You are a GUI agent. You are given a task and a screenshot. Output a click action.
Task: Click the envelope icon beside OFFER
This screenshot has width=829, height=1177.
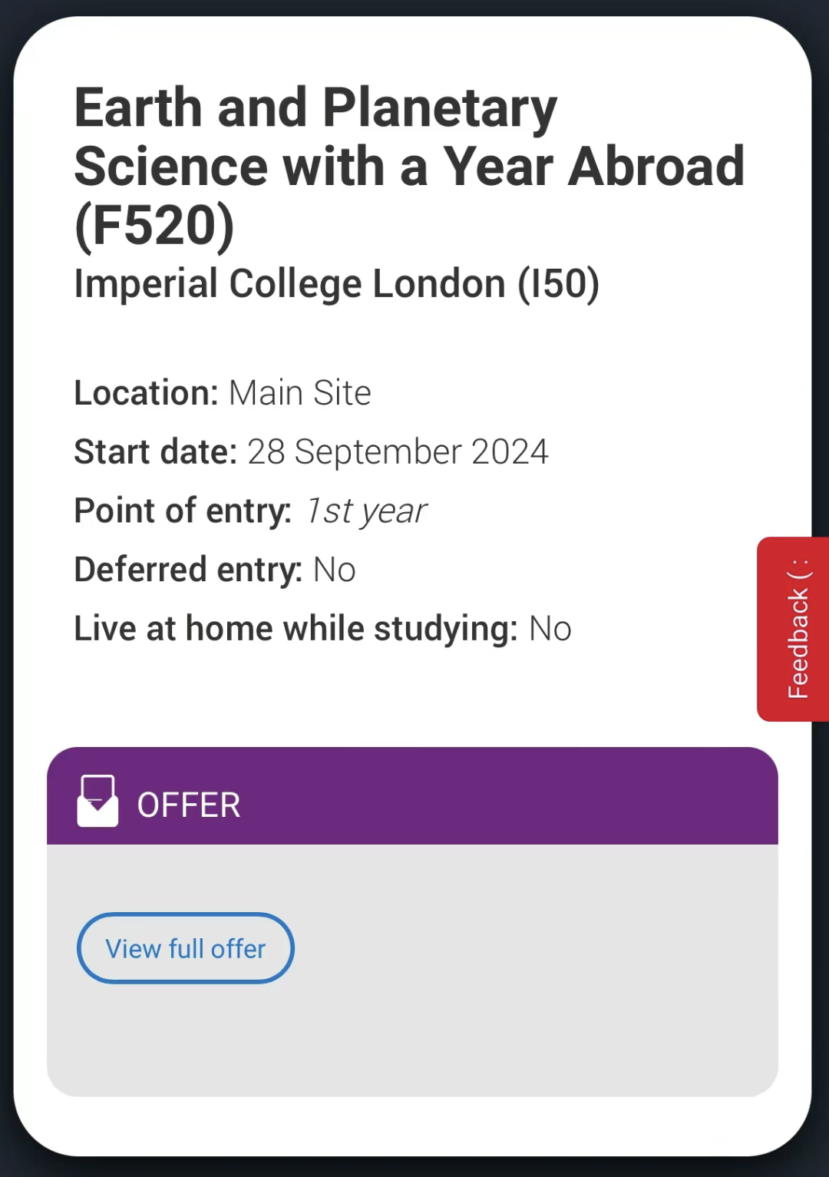click(x=97, y=801)
